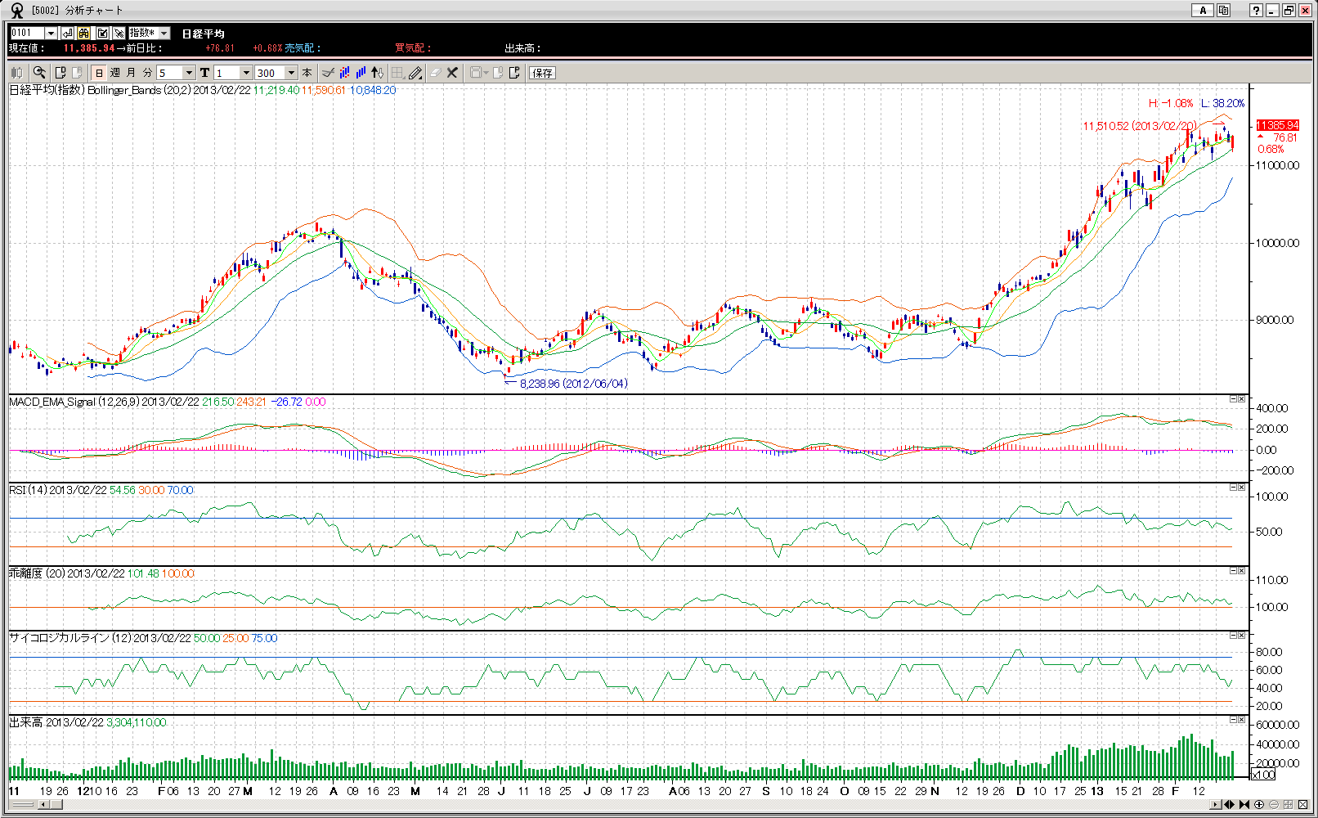Open the 指数 category dropdown
The width and height of the screenshot is (1318, 818).
click(164, 34)
